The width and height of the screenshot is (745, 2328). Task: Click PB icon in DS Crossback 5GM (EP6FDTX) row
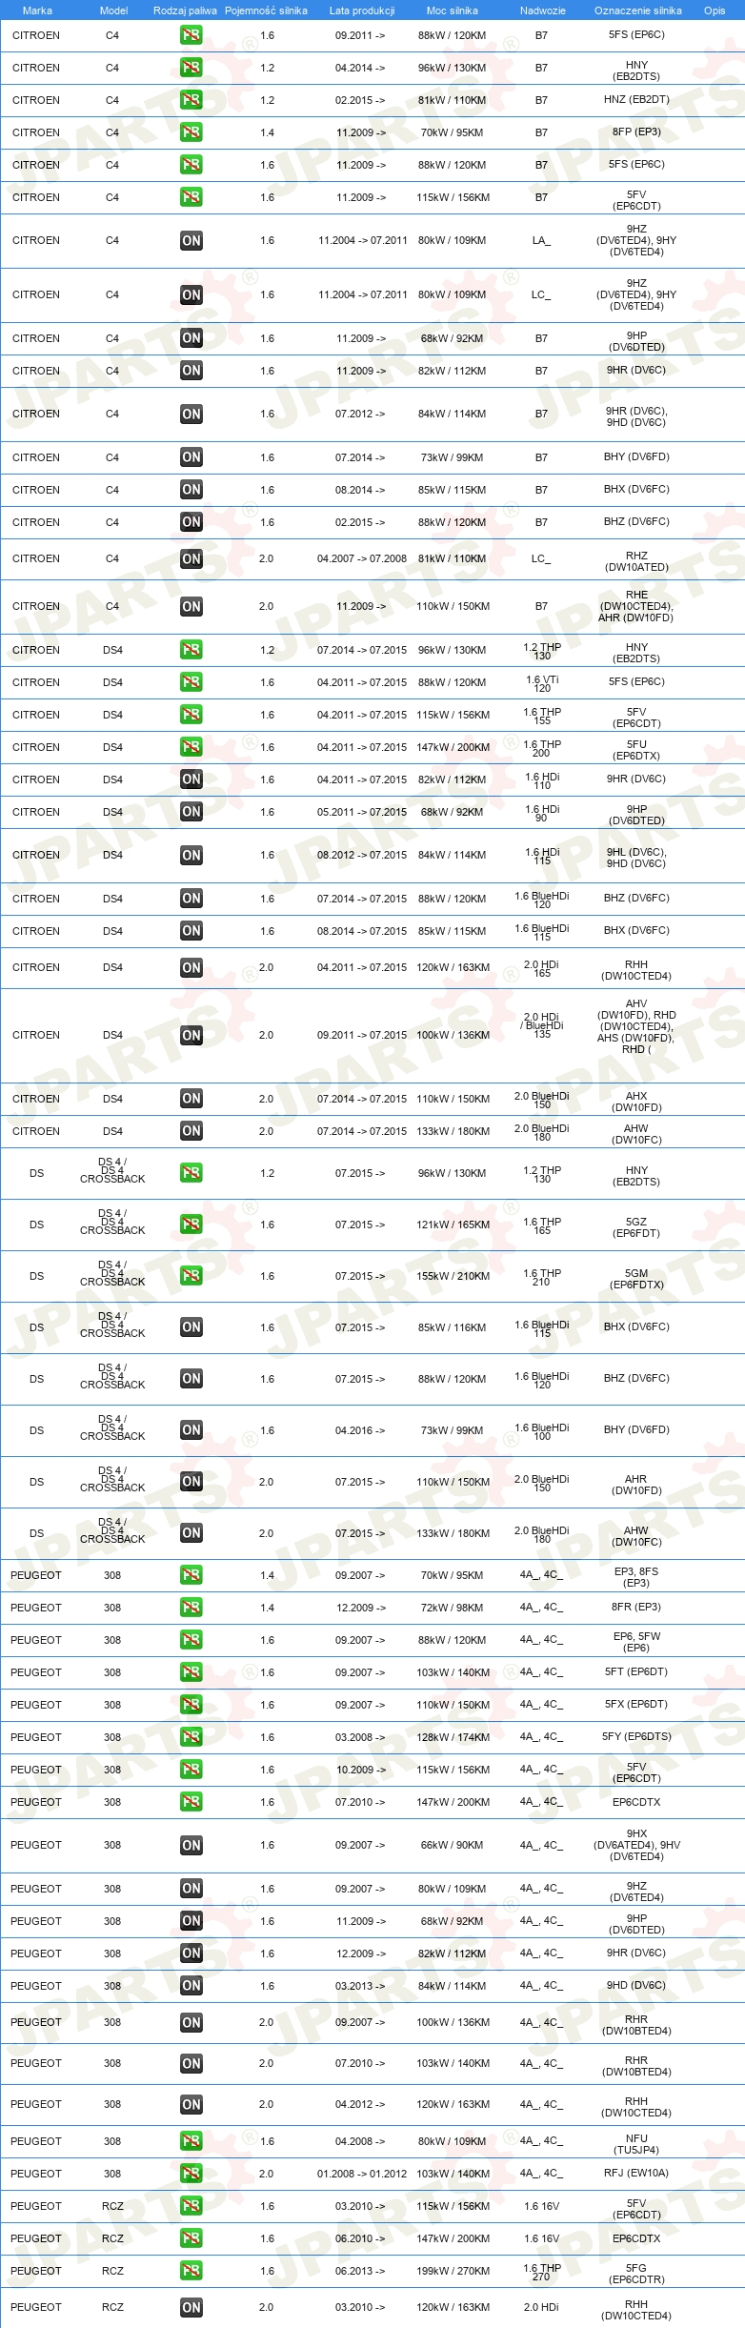pos(191,1276)
